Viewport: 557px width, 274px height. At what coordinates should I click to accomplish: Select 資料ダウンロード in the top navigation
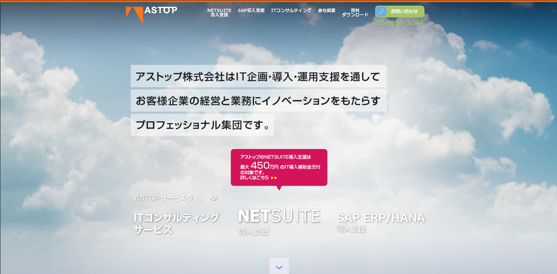(x=355, y=12)
